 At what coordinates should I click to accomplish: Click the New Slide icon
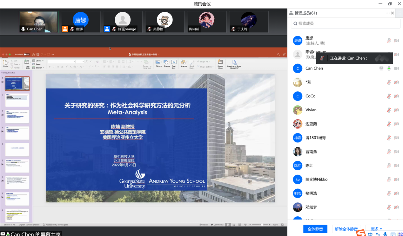[27, 63]
